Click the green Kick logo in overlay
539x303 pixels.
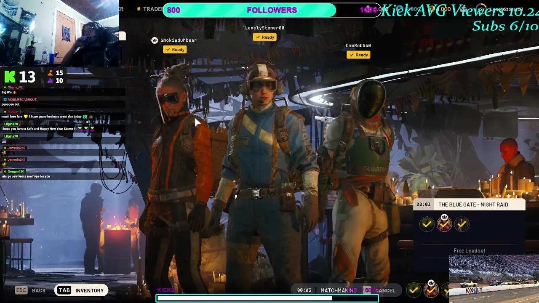(10, 77)
